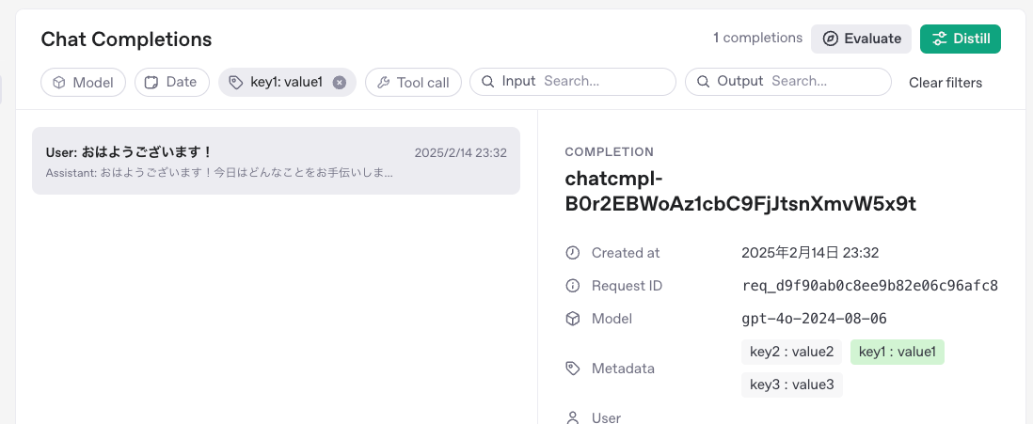Click the Assistant reply preview text
Screen dimensions: 1033x424
pos(219,173)
